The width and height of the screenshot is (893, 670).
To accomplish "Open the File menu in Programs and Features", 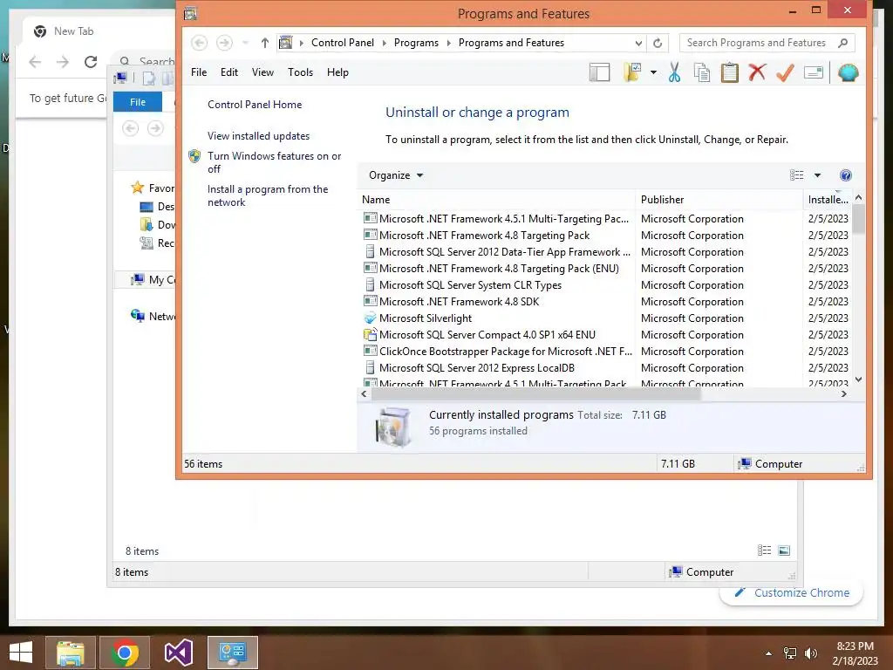I will pos(199,72).
